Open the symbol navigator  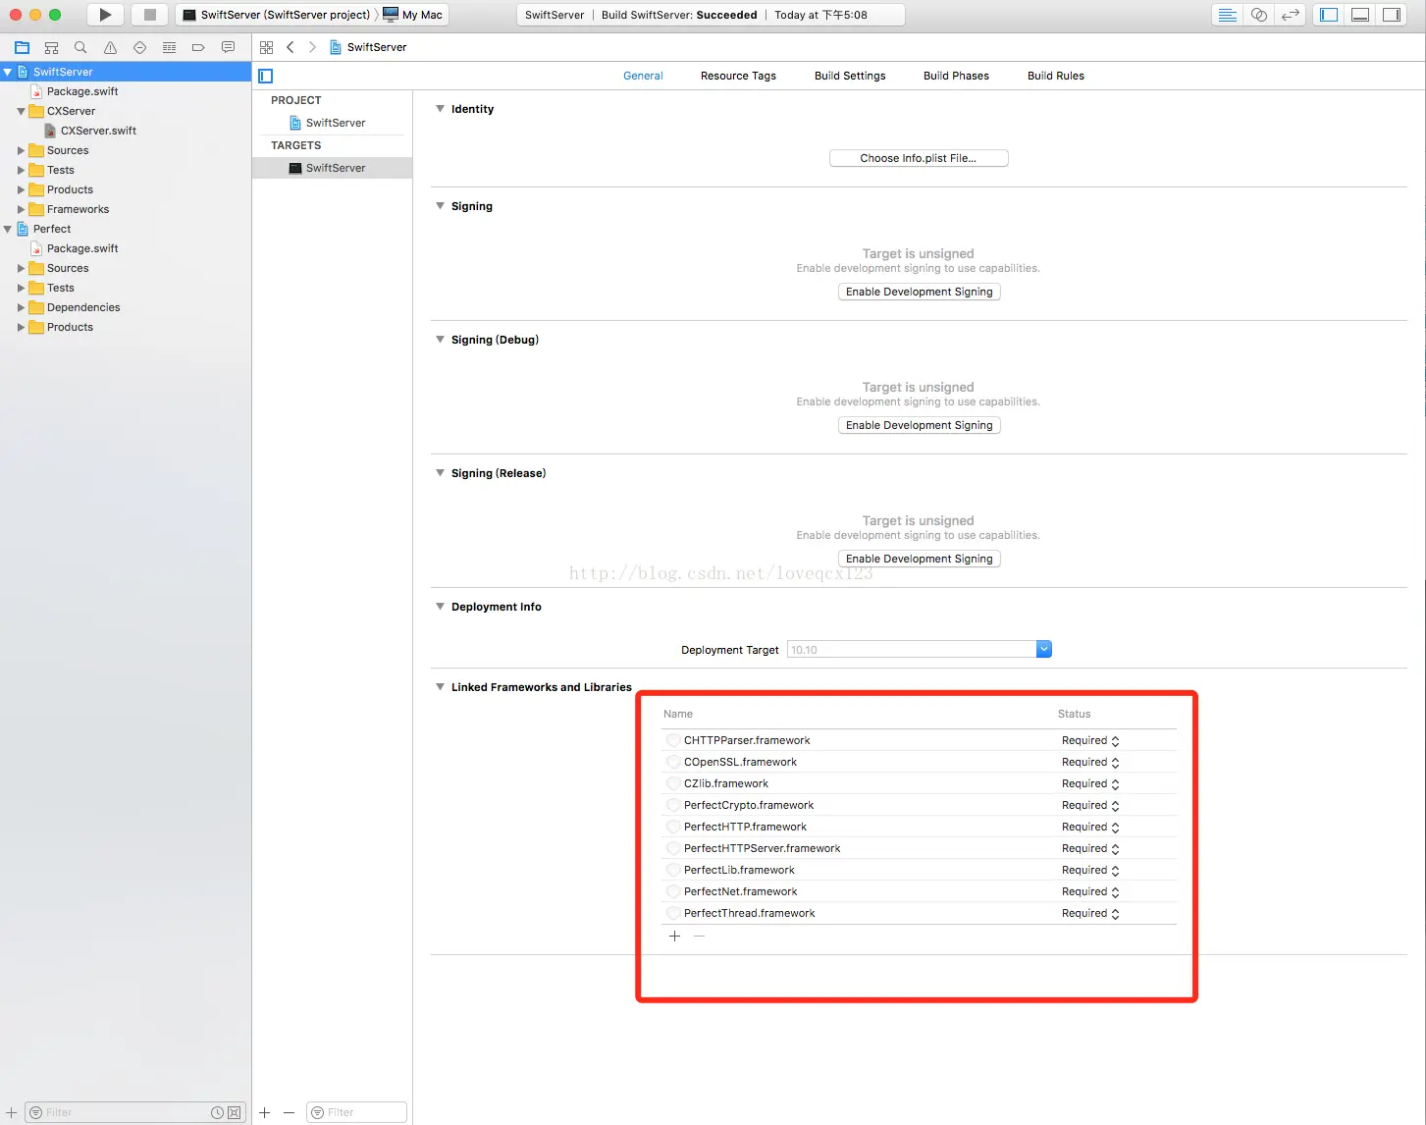[52, 47]
